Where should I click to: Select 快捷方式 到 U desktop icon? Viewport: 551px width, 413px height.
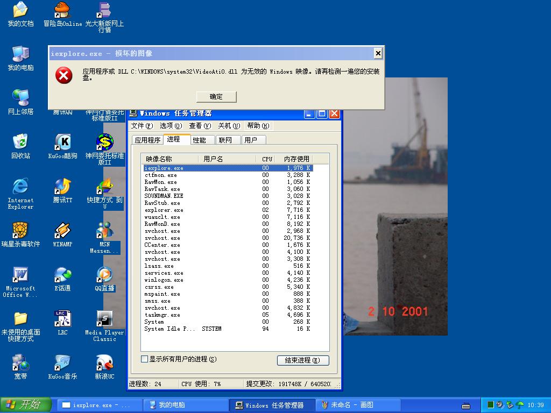click(104, 194)
